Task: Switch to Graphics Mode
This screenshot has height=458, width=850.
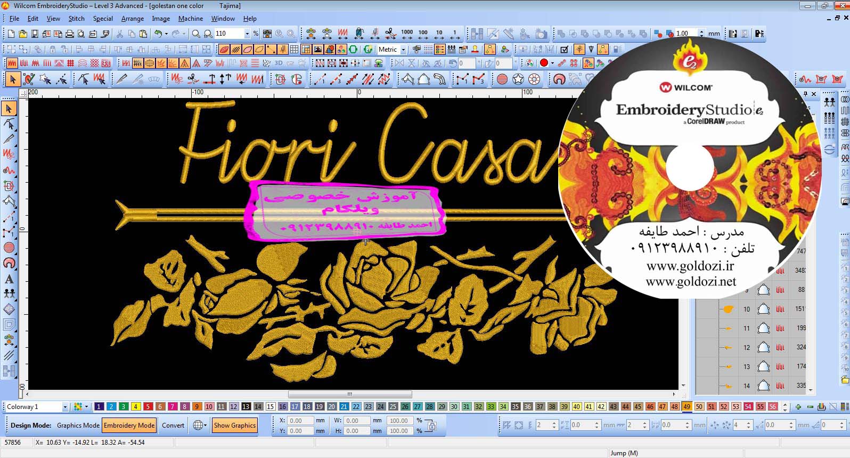Action: 78,425
